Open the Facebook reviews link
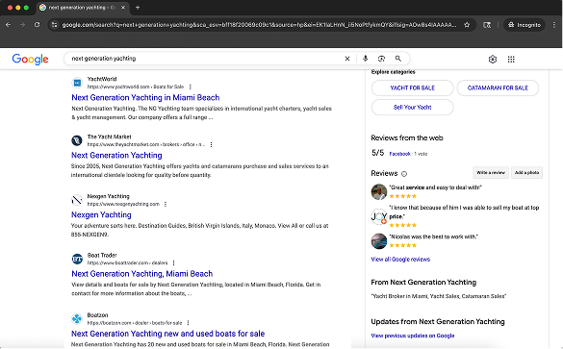Viewport: 563px width, 349px height. [x=399, y=154]
